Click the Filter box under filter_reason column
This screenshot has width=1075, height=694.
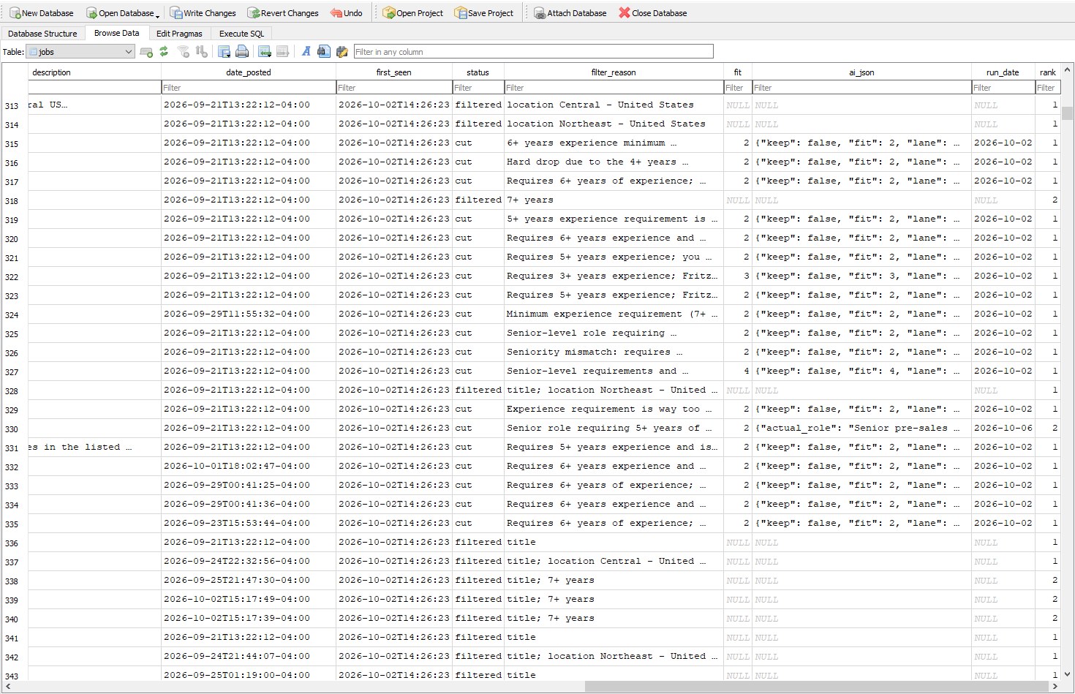coord(614,88)
